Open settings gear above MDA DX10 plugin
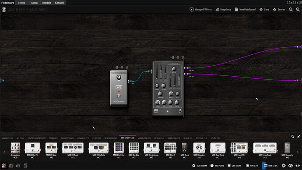Screen dimensions: 302x170 tap(178, 57)
